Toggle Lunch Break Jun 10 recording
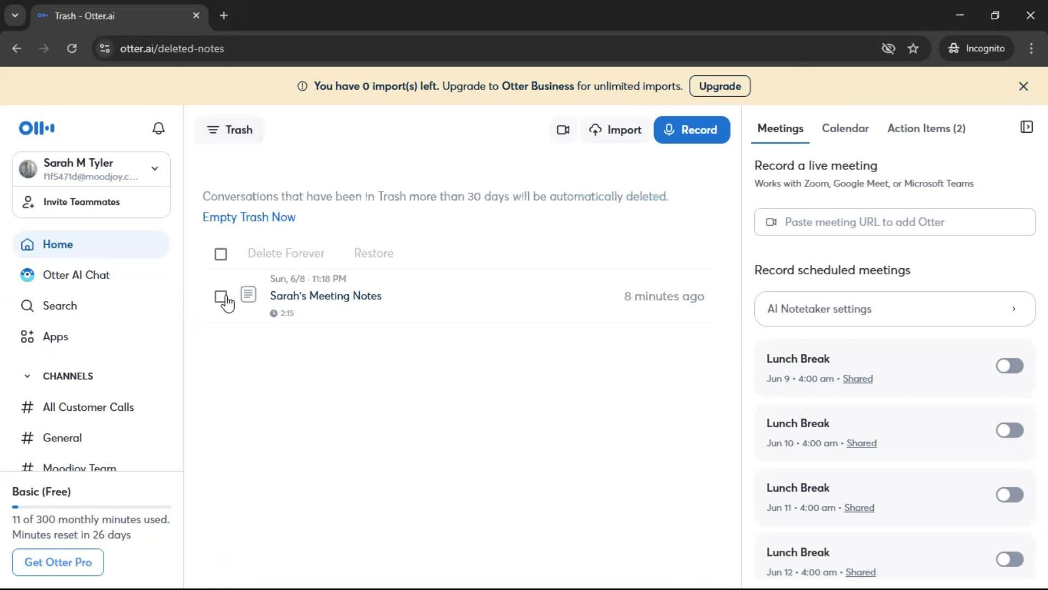The height and width of the screenshot is (590, 1048). [1009, 430]
